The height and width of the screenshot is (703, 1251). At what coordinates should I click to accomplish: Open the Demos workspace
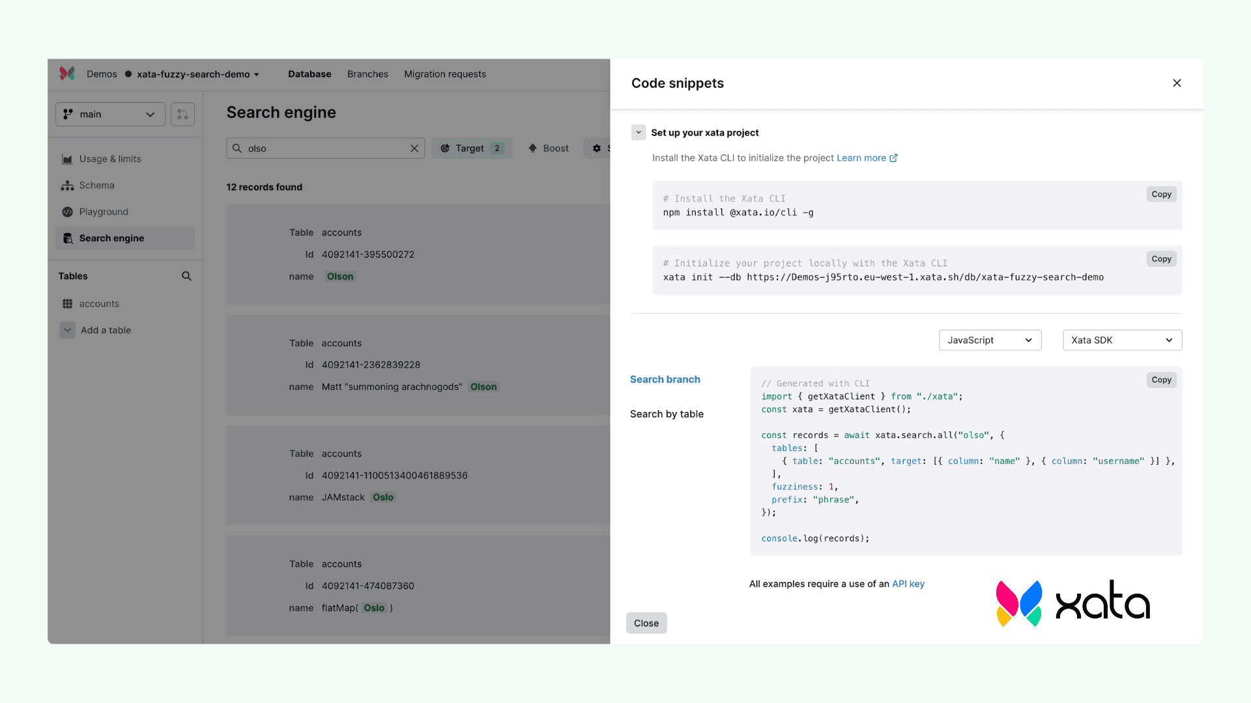click(102, 74)
